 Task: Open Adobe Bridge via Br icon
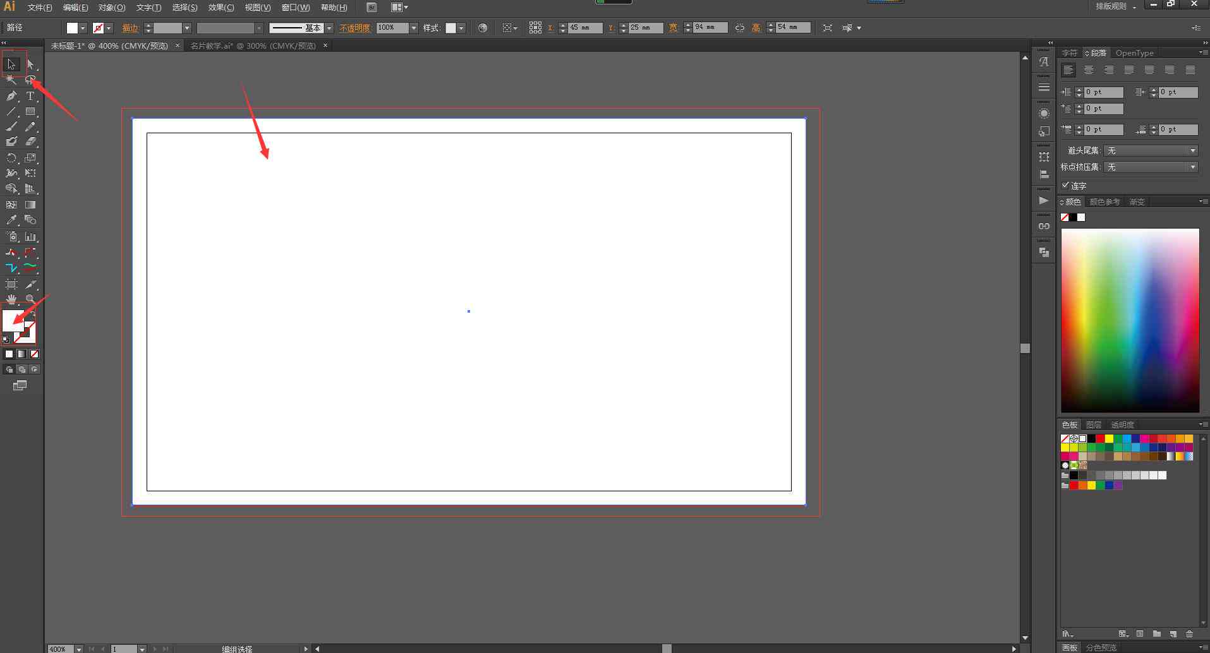coord(372,8)
